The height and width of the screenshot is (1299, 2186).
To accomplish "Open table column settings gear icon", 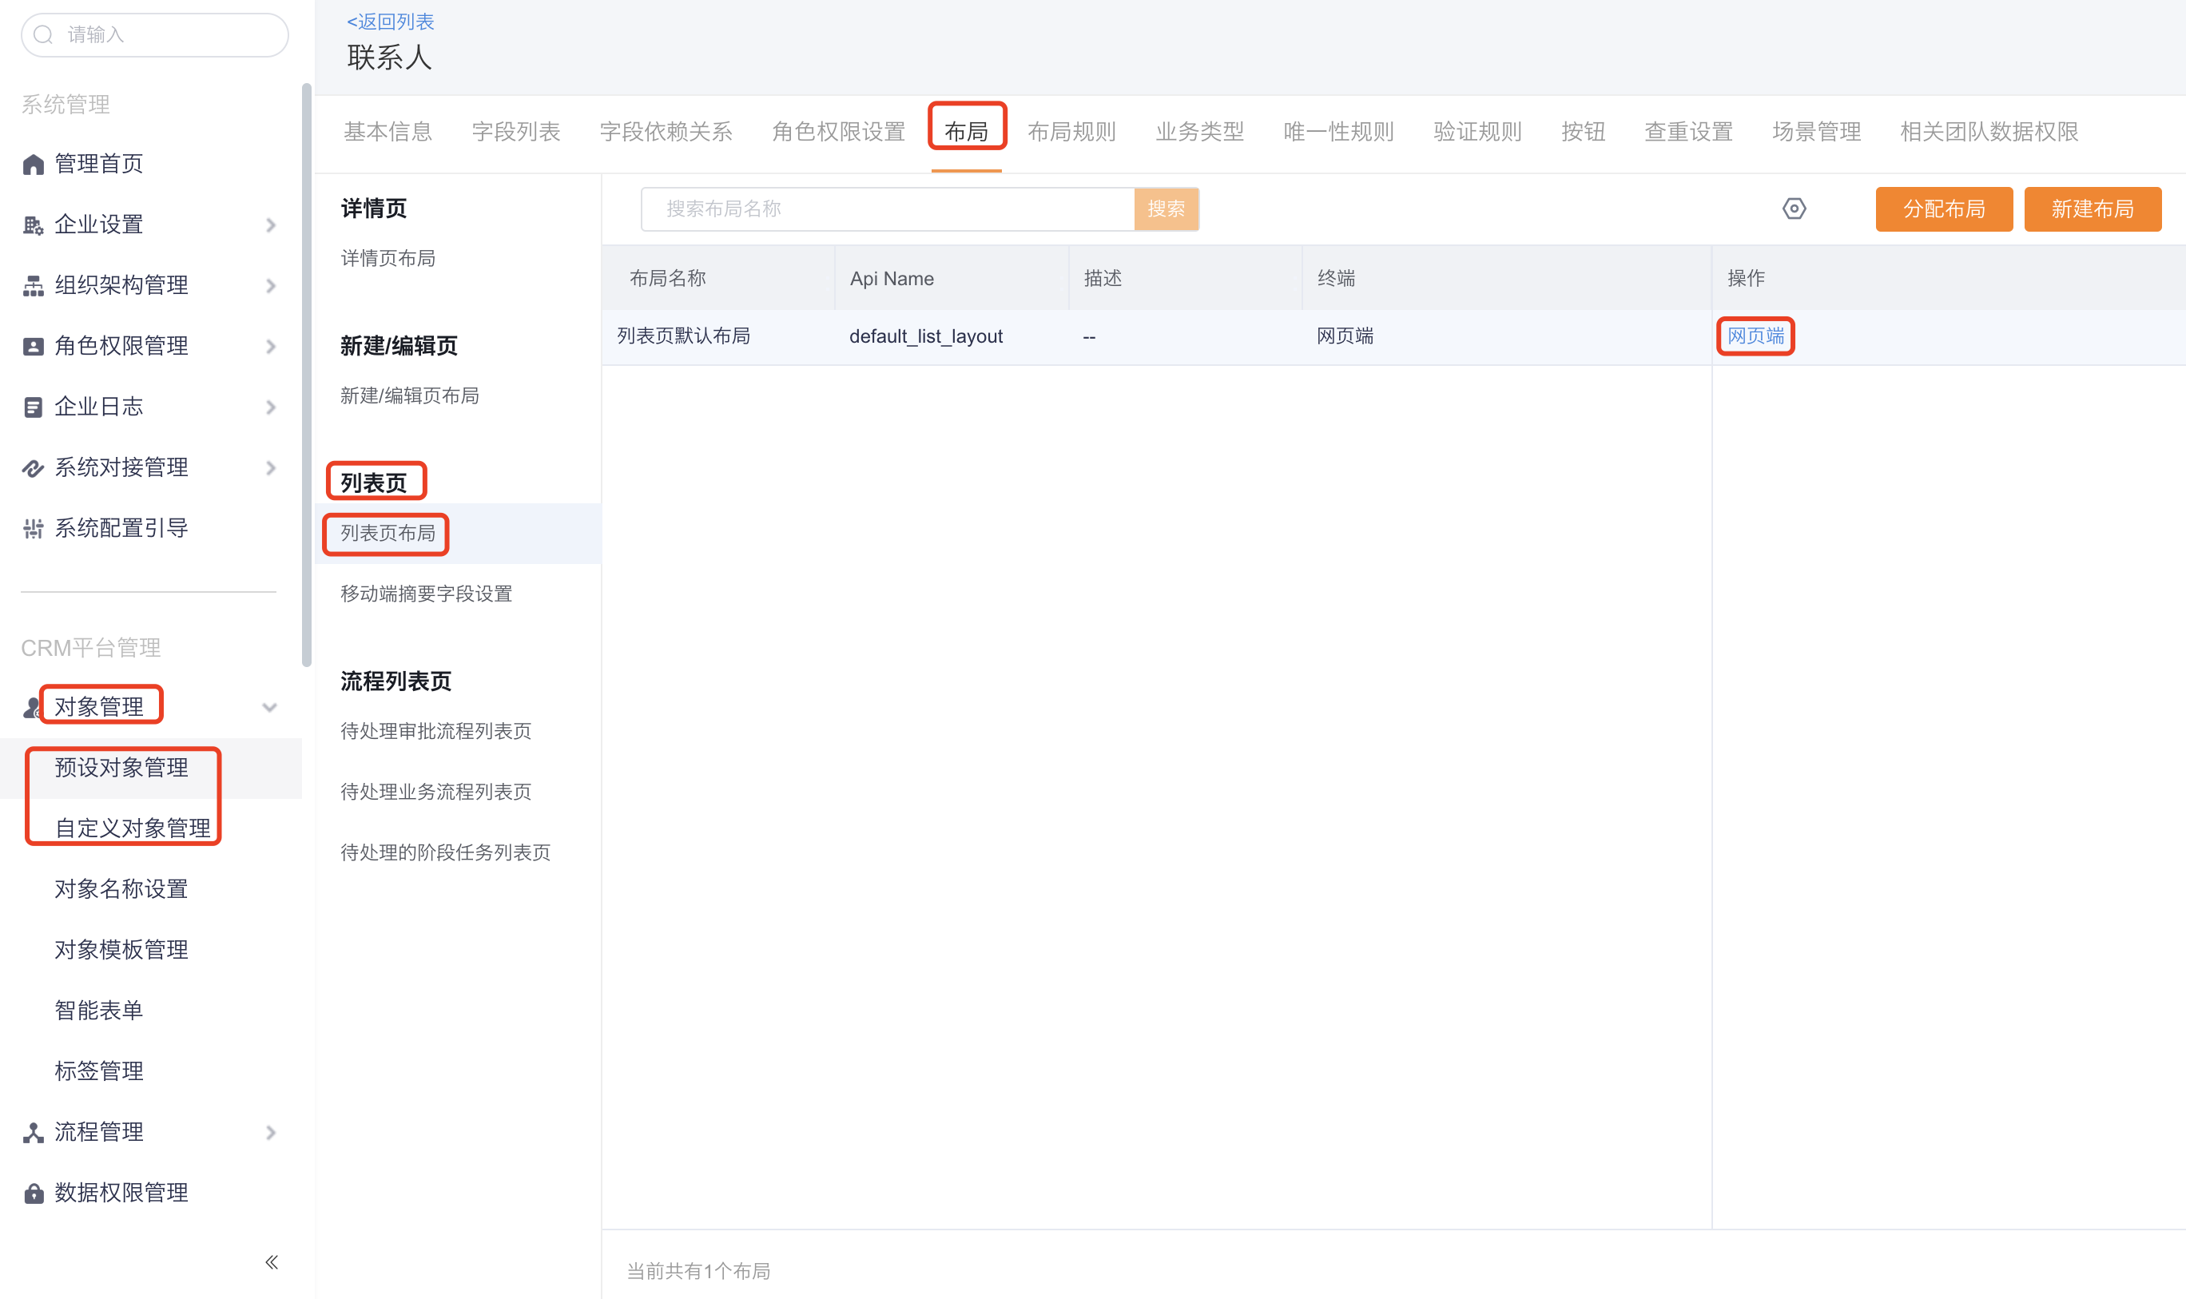I will (1794, 209).
